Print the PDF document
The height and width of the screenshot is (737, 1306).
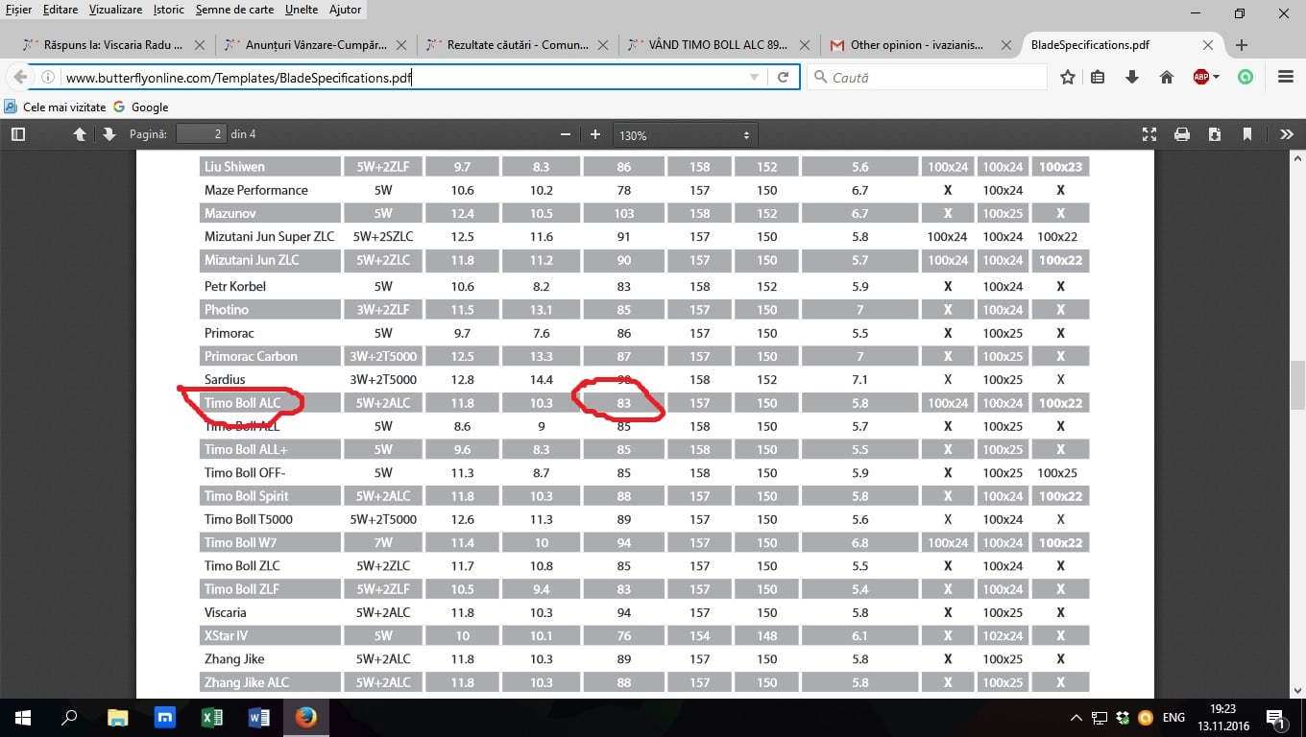pyautogui.click(x=1182, y=134)
